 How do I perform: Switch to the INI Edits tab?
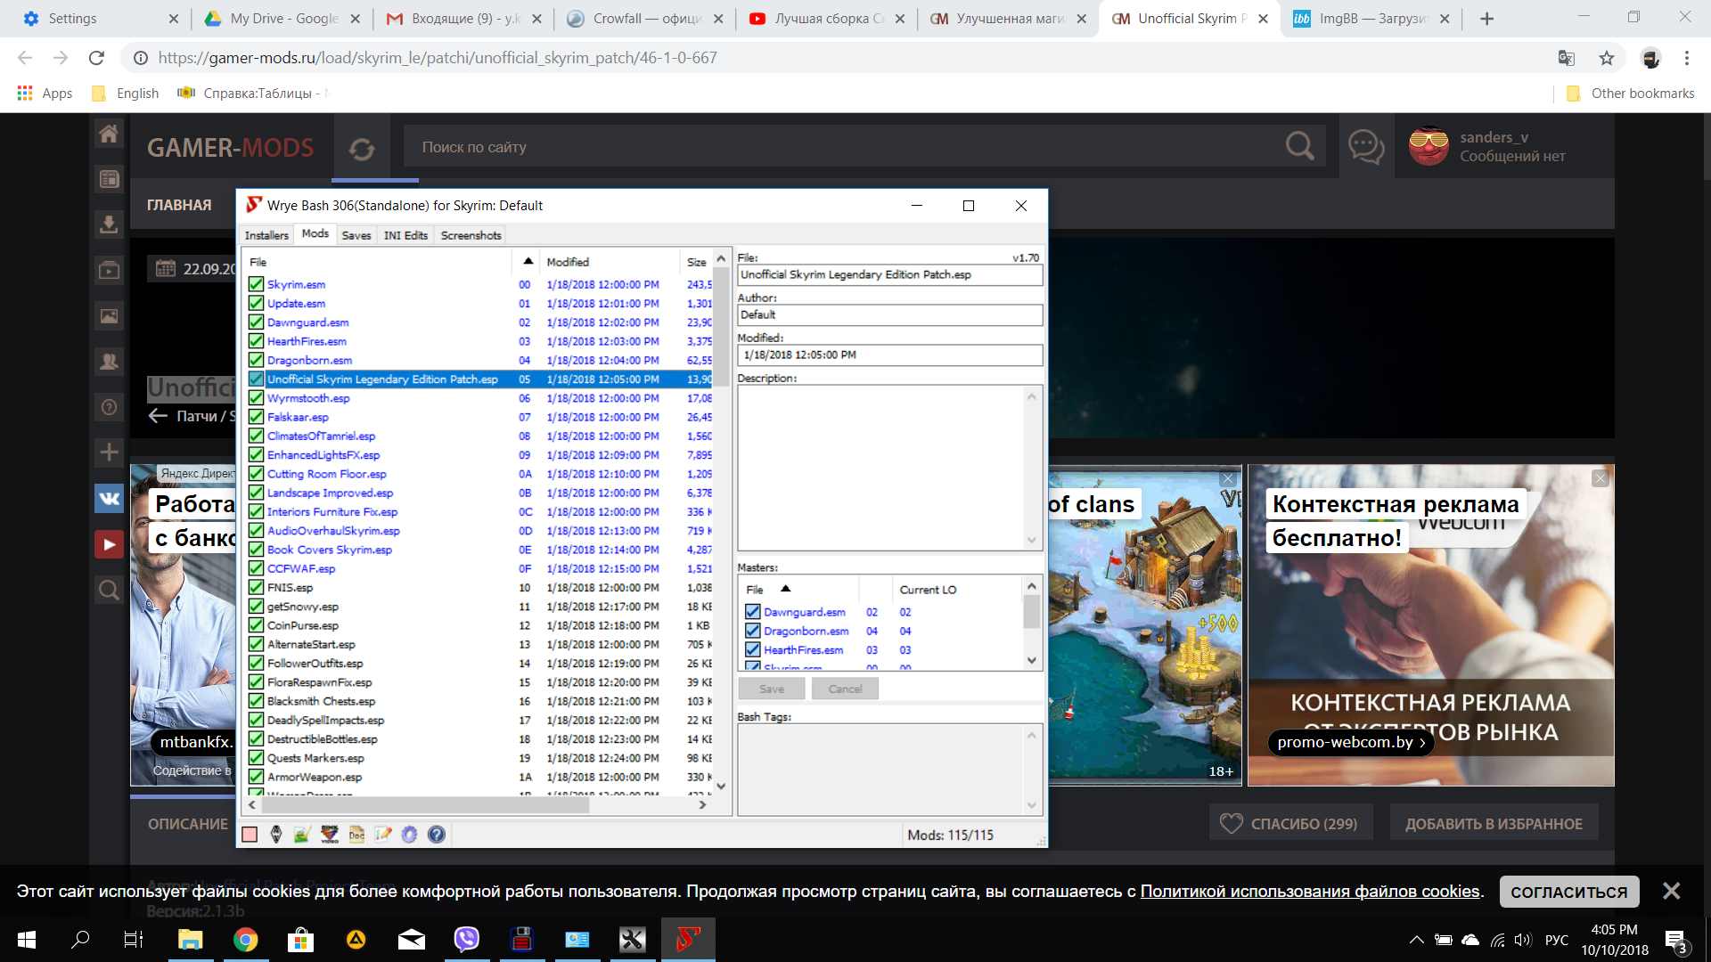coord(405,235)
